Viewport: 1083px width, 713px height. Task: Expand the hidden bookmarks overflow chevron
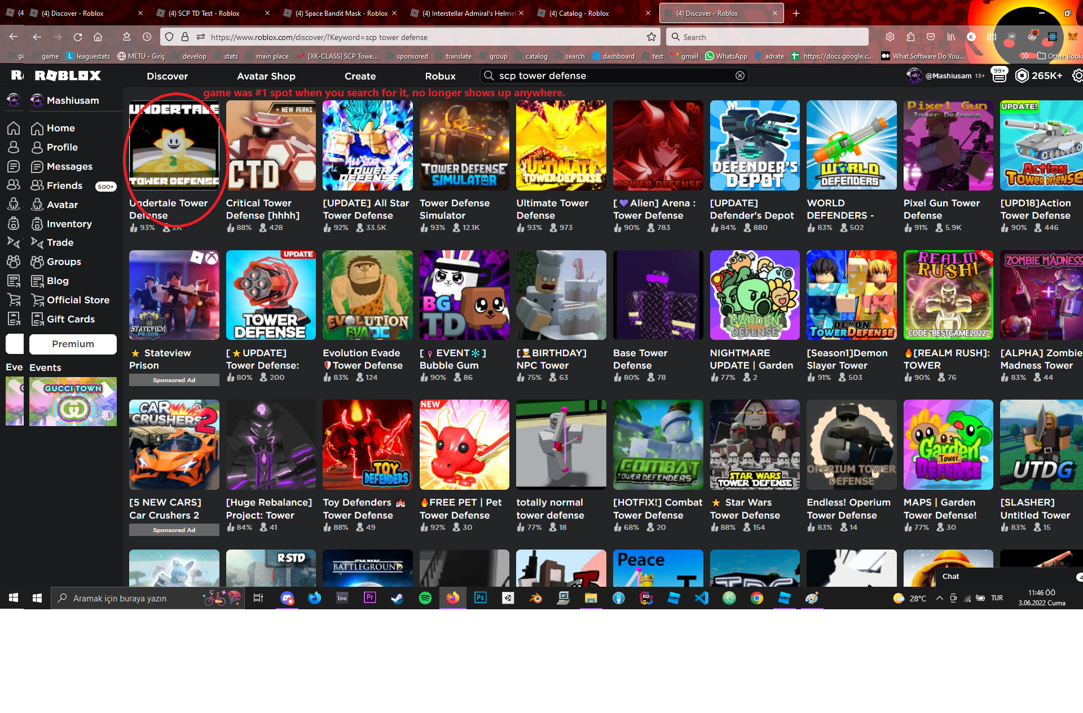click(1025, 56)
